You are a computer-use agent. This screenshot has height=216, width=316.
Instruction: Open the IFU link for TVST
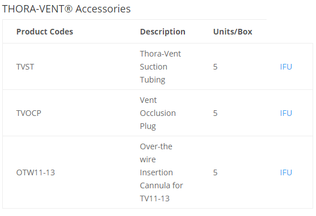[x=286, y=67]
